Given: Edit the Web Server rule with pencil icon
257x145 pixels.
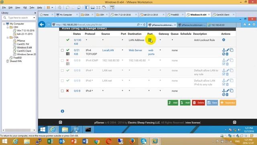Looking at the screenshot, I should point(228,50).
